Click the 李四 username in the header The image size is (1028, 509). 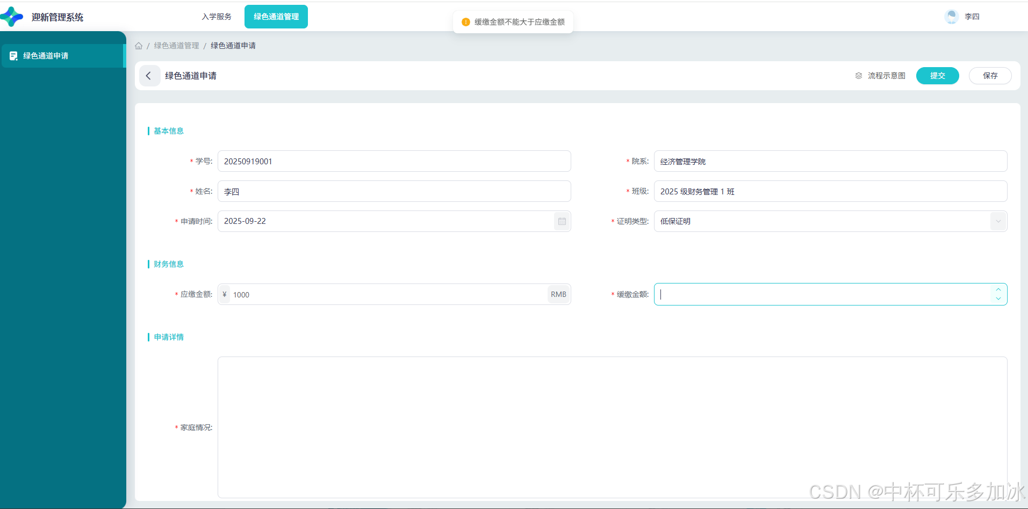(972, 17)
